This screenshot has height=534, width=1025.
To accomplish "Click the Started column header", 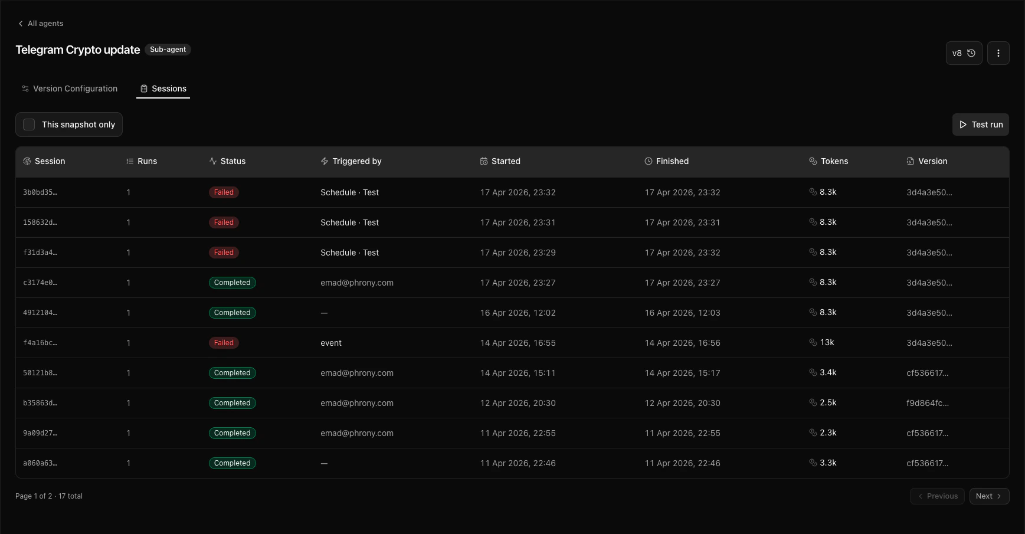I will (x=500, y=161).
